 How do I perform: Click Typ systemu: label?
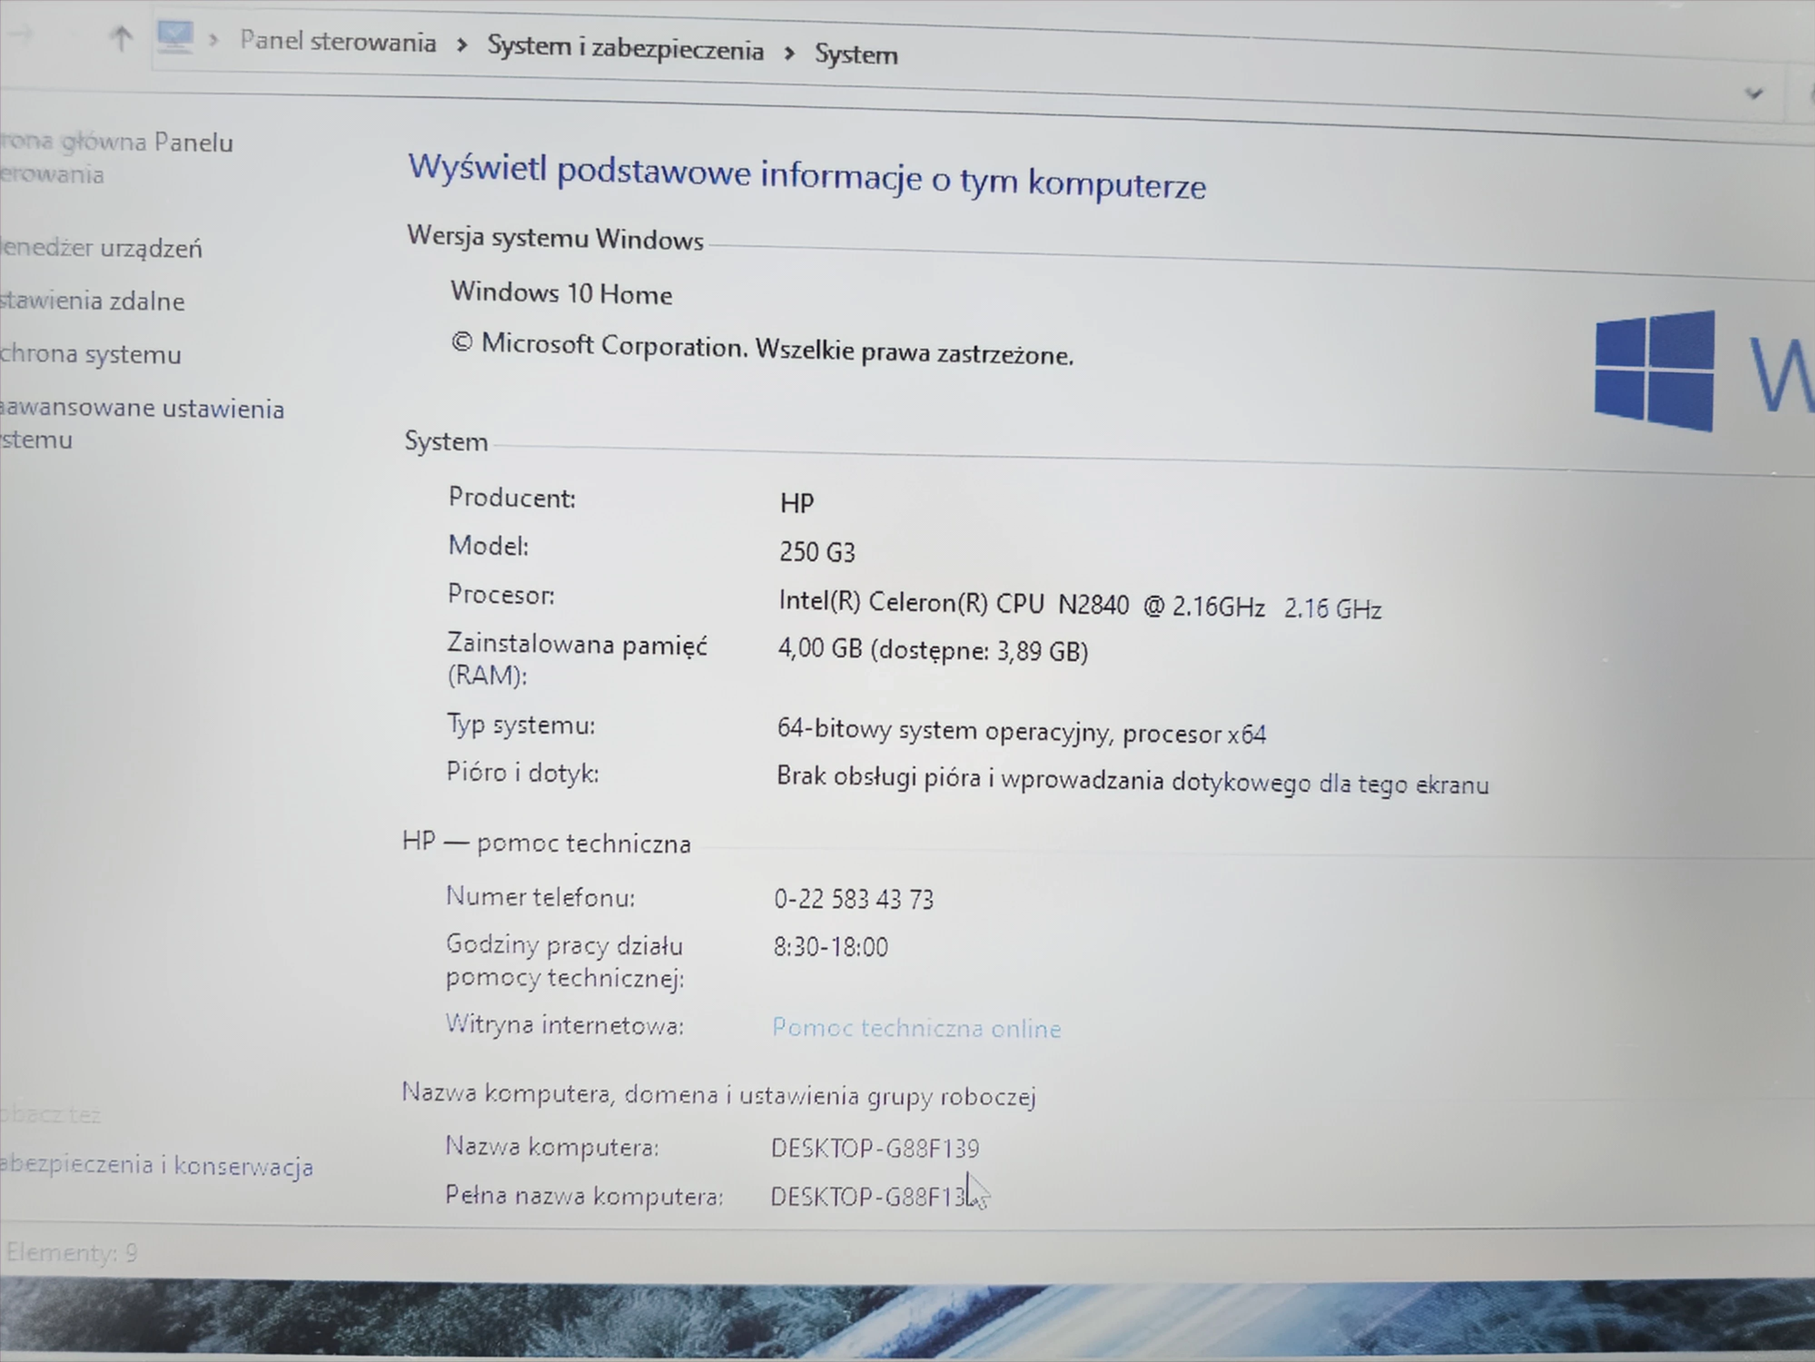[x=521, y=725]
